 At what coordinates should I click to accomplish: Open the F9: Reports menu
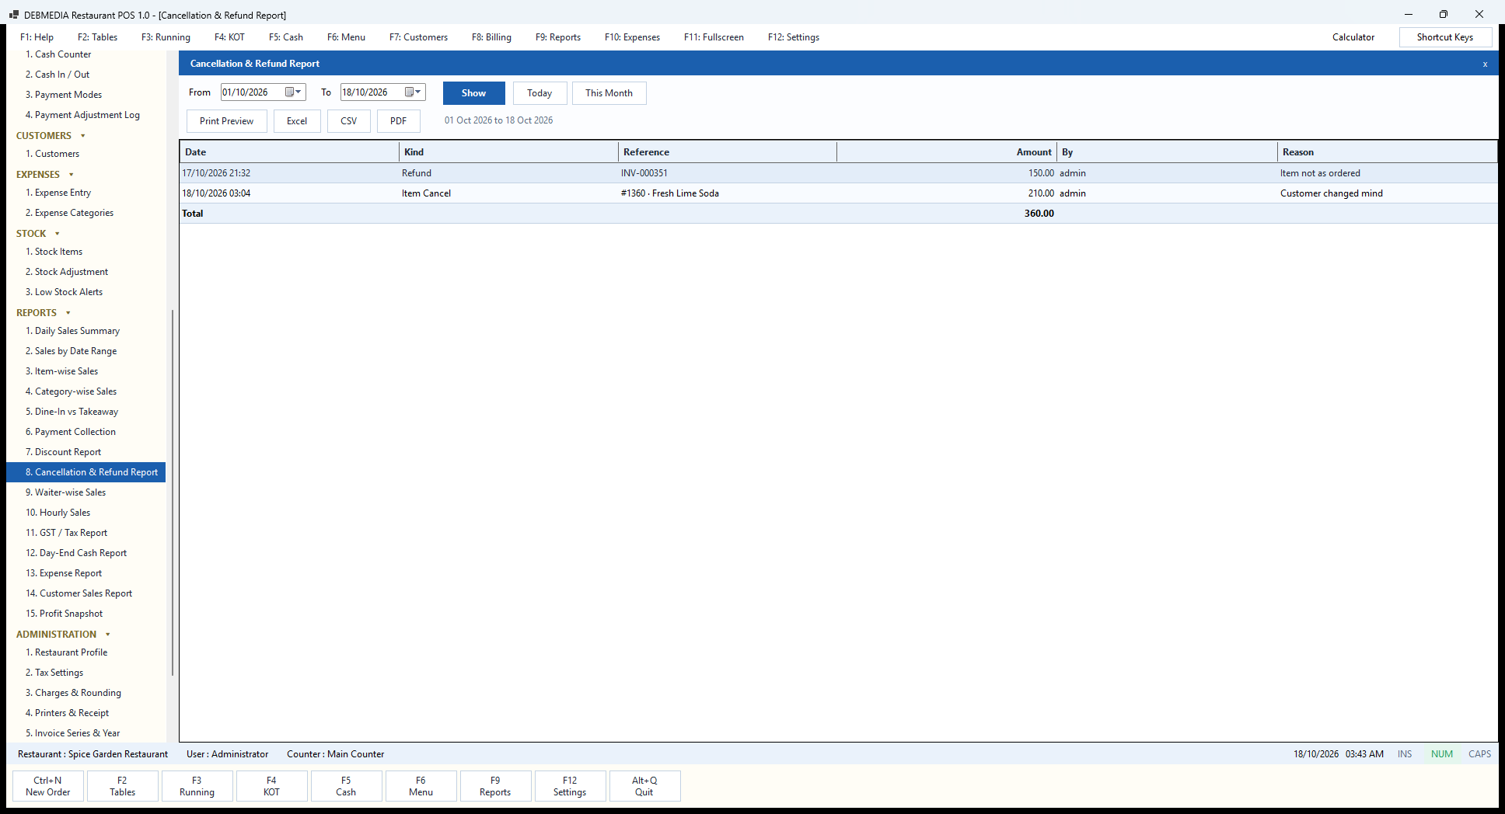click(558, 37)
